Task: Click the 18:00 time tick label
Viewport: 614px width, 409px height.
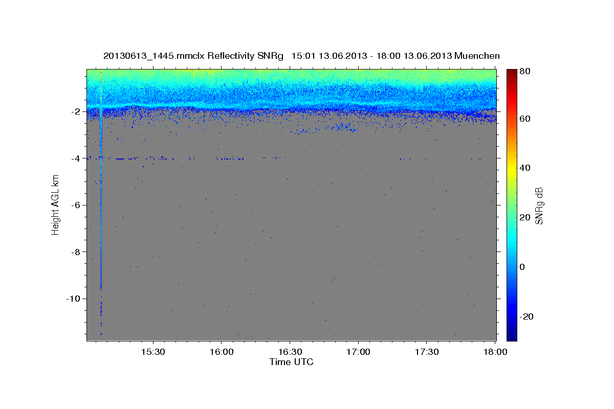Action: (x=495, y=352)
